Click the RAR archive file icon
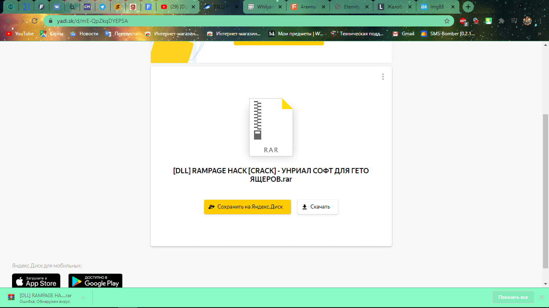Image resolution: width=549 pixels, height=308 pixels. 271,127
